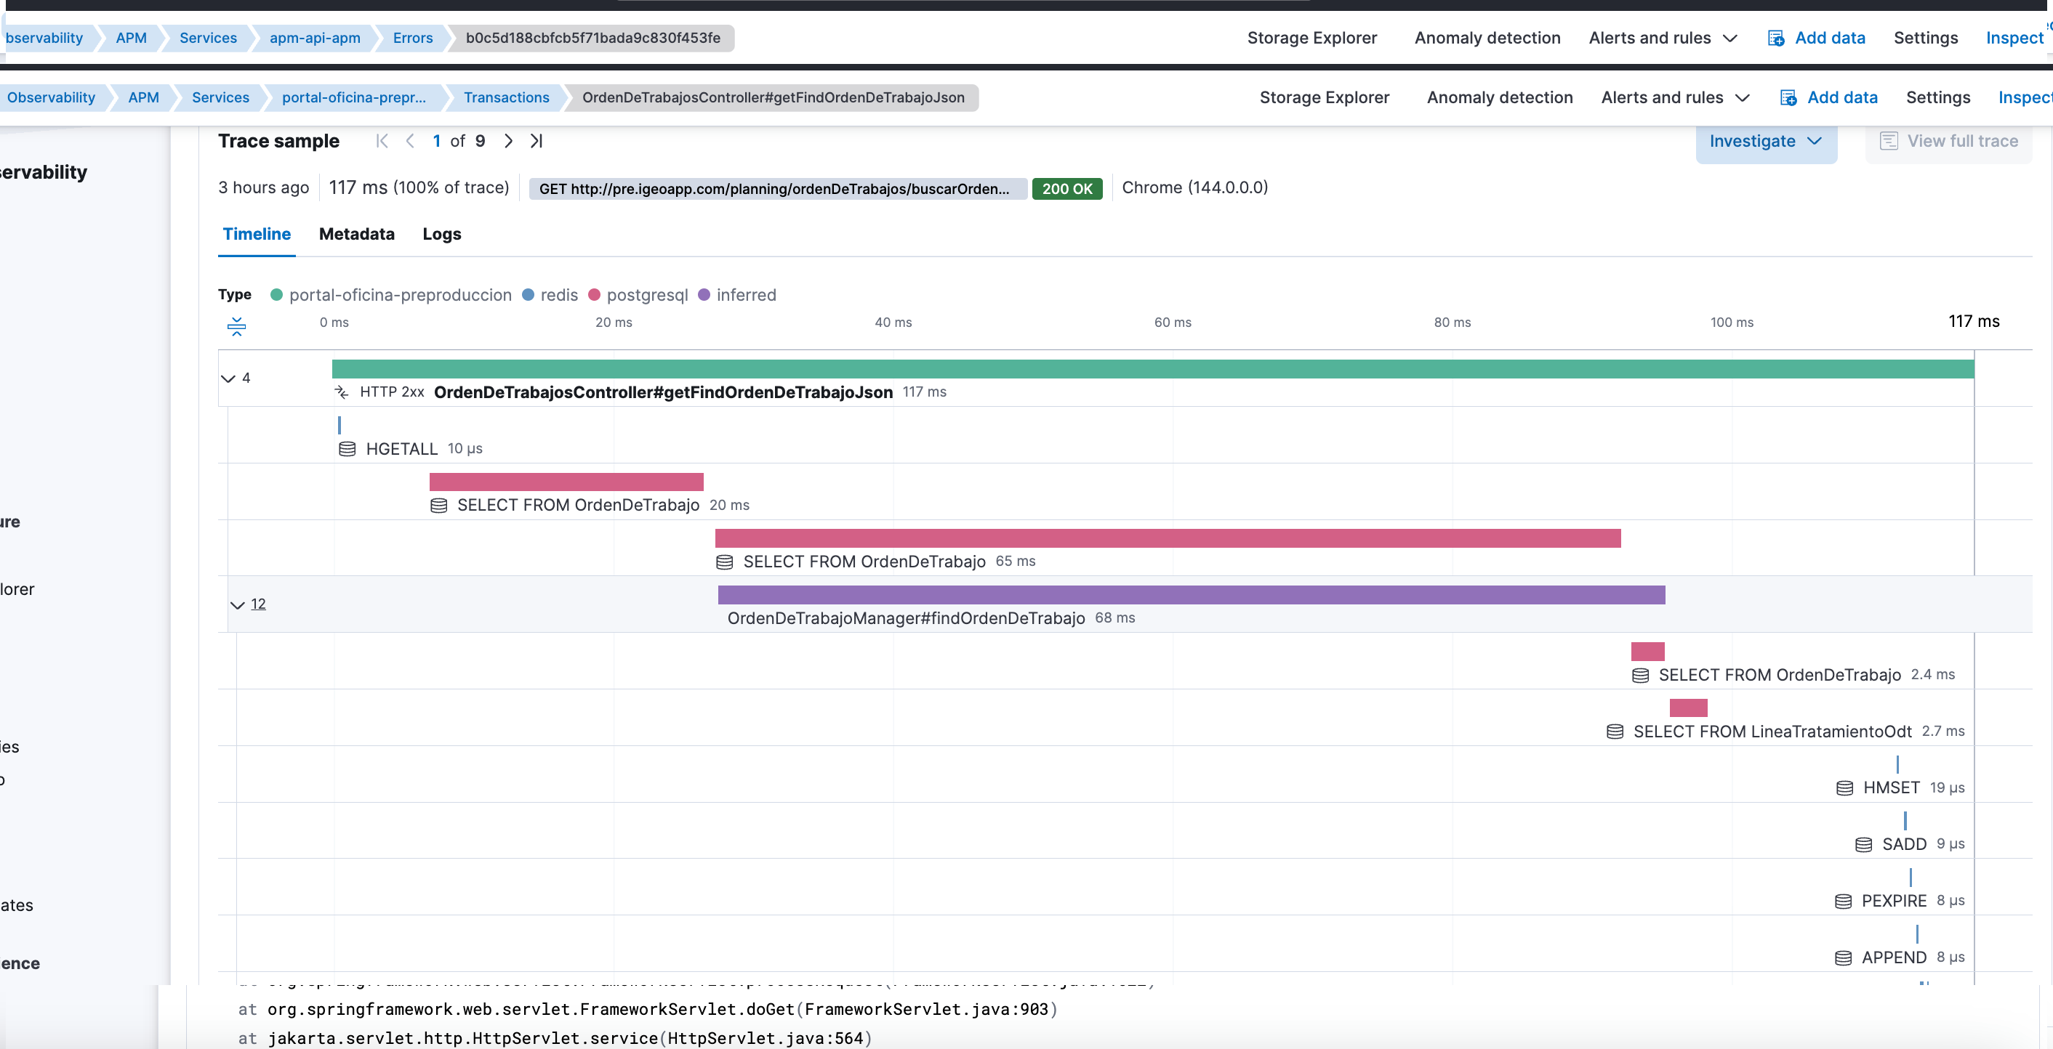Collapse the root transaction with 4 children
The height and width of the screenshot is (1049, 2053).
click(228, 378)
